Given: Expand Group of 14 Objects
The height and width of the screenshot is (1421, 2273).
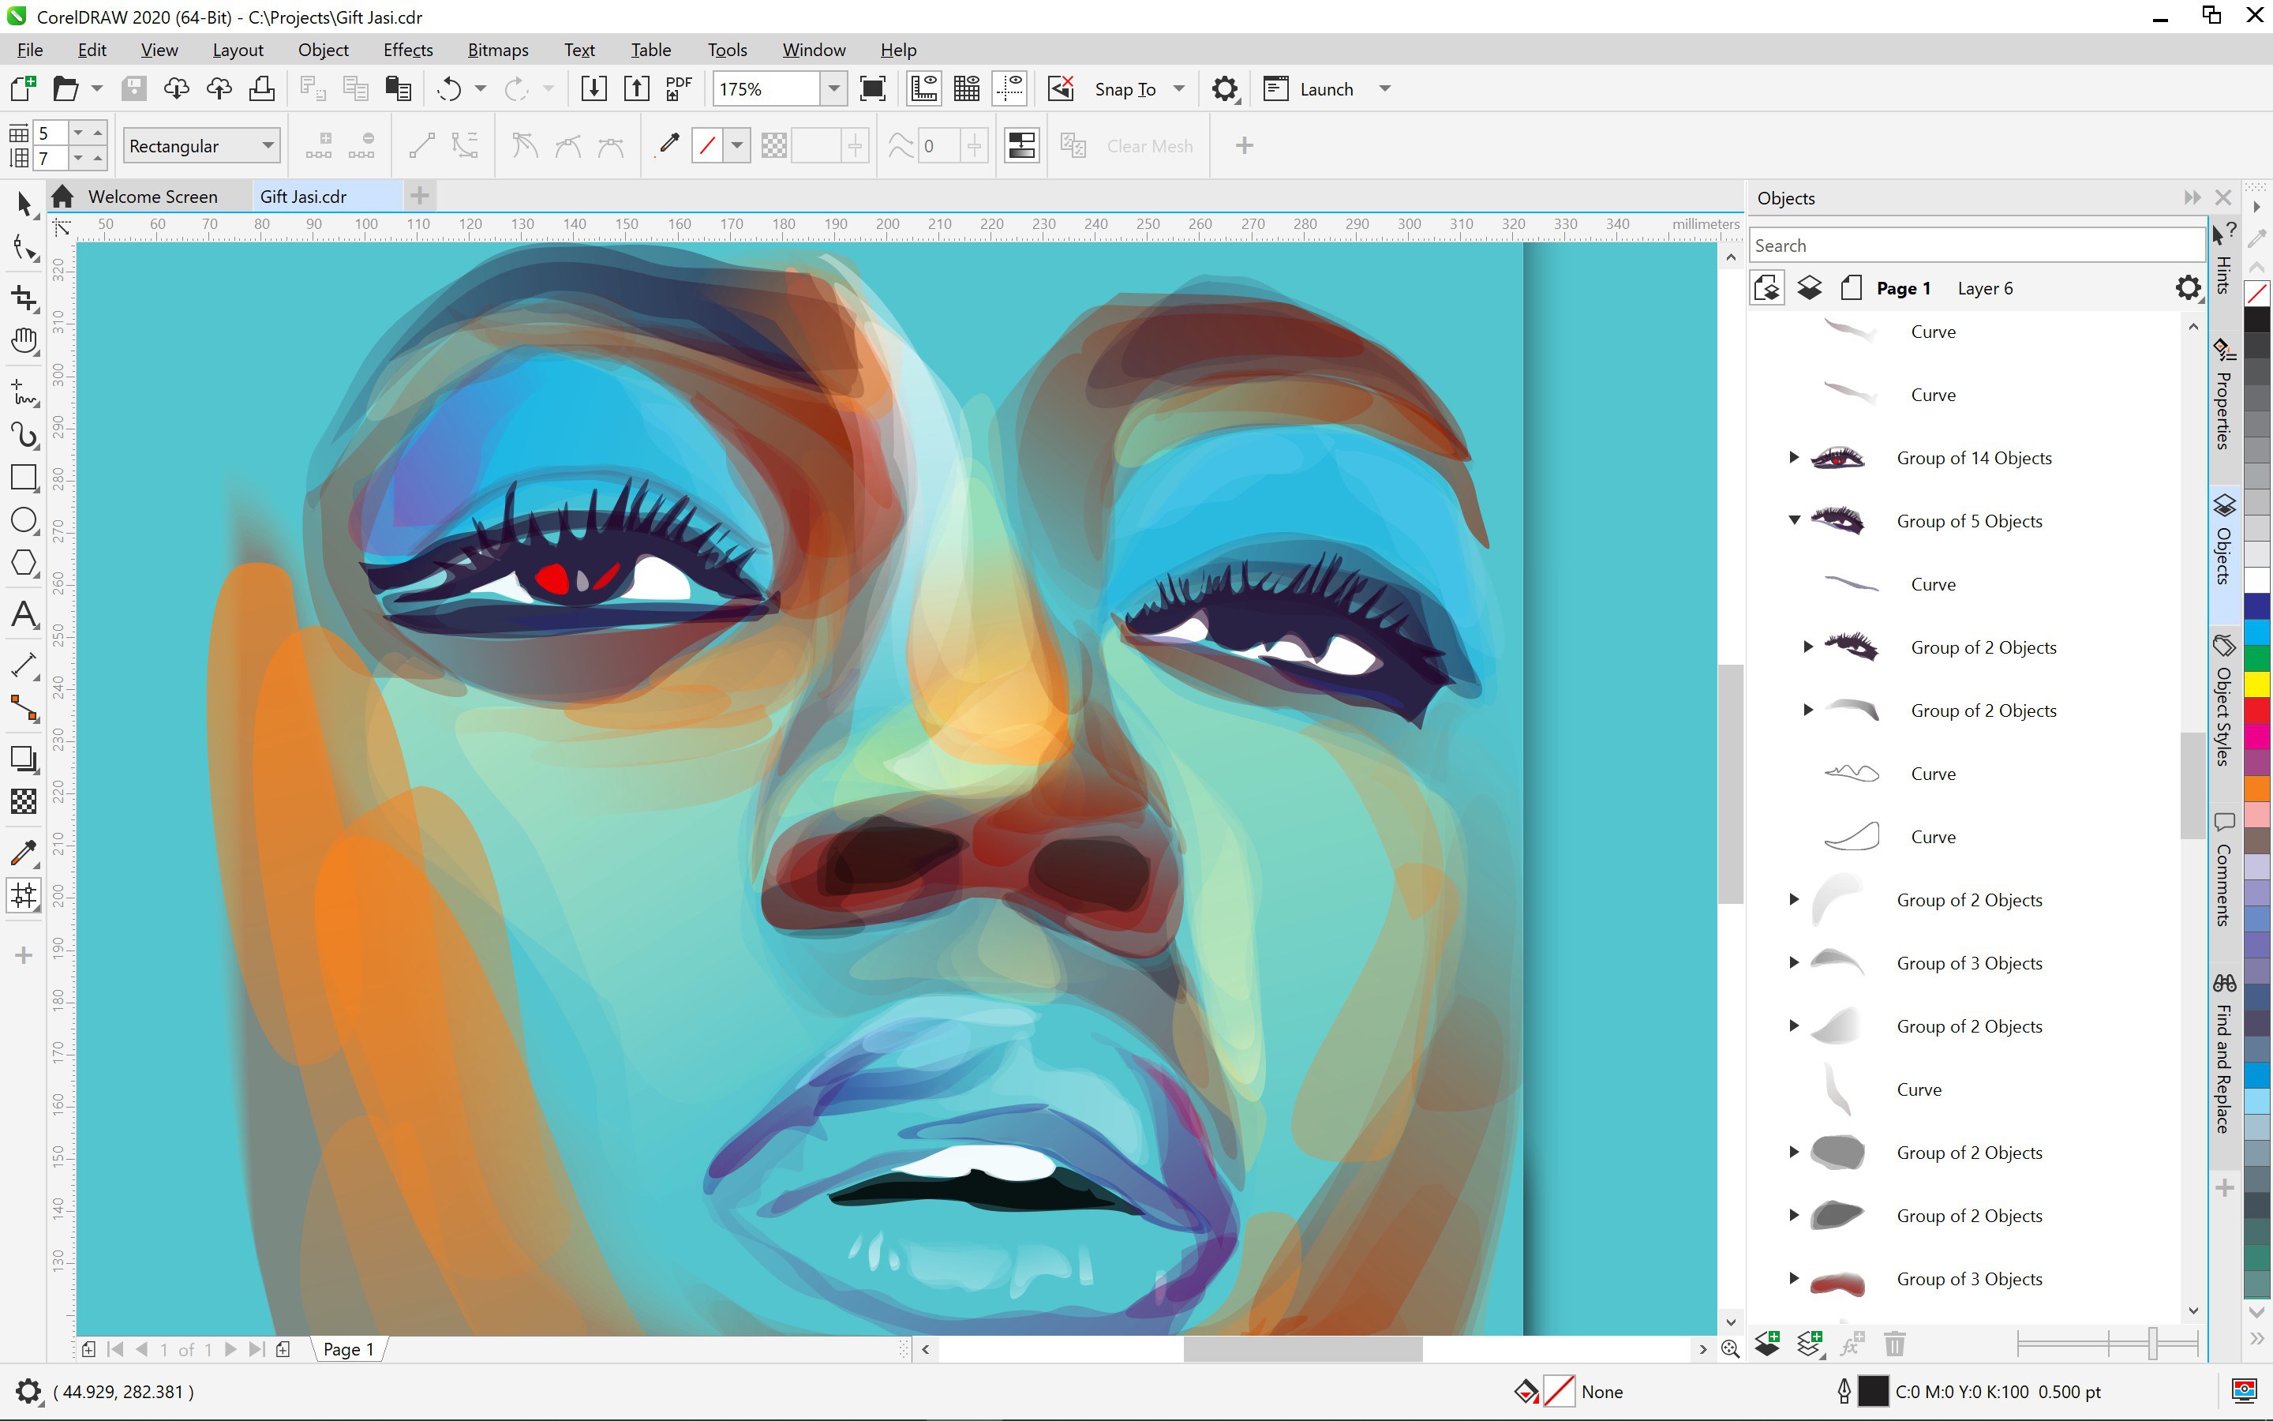Looking at the screenshot, I should click(x=1793, y=458).
